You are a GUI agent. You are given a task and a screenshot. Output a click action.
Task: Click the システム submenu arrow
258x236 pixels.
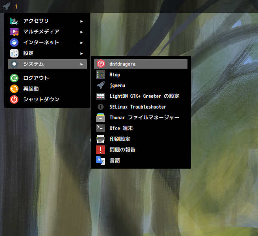click(x=81, y=64)
